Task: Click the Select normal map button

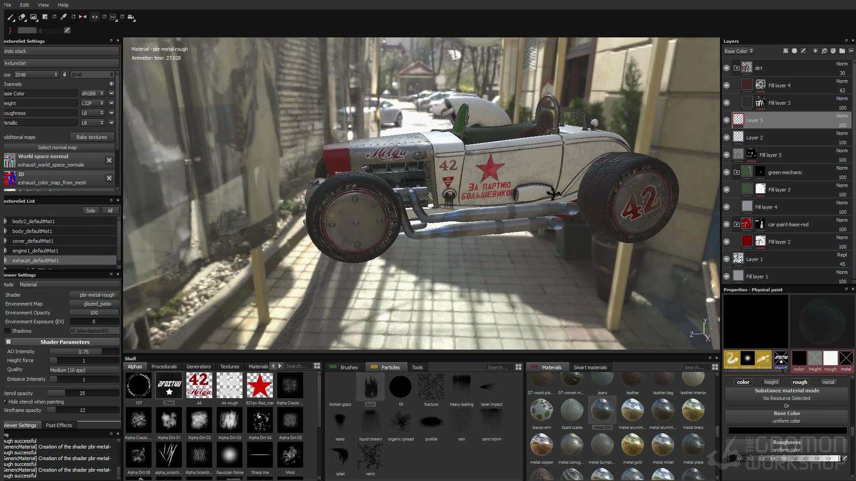Action: pyautogui.click(x=57, y=148)
